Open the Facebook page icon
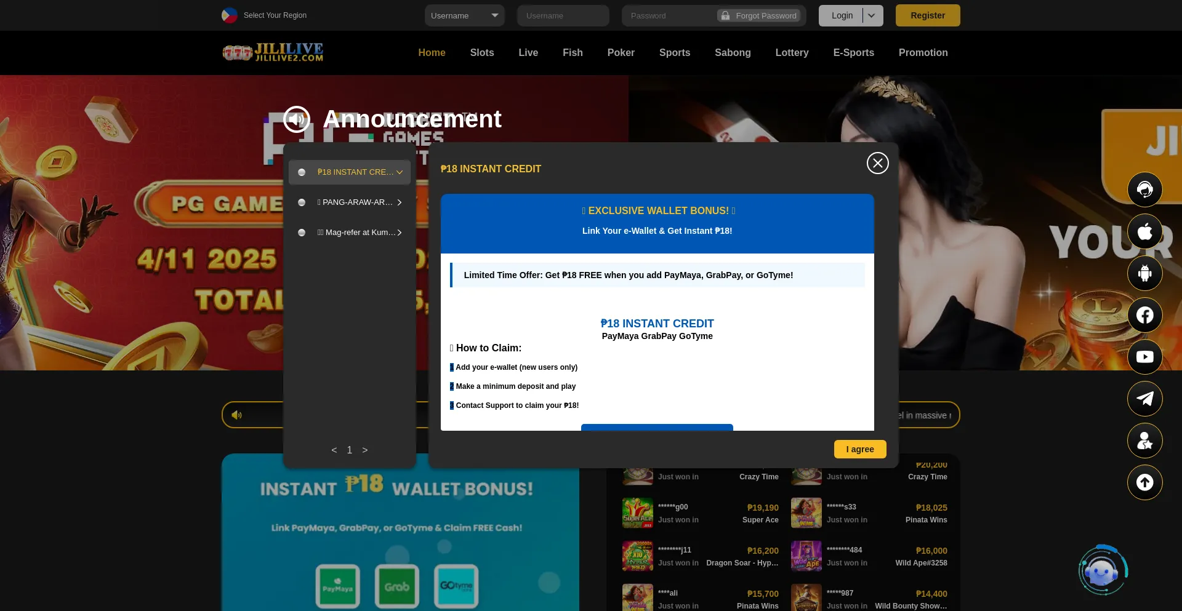 [1144, 315]
